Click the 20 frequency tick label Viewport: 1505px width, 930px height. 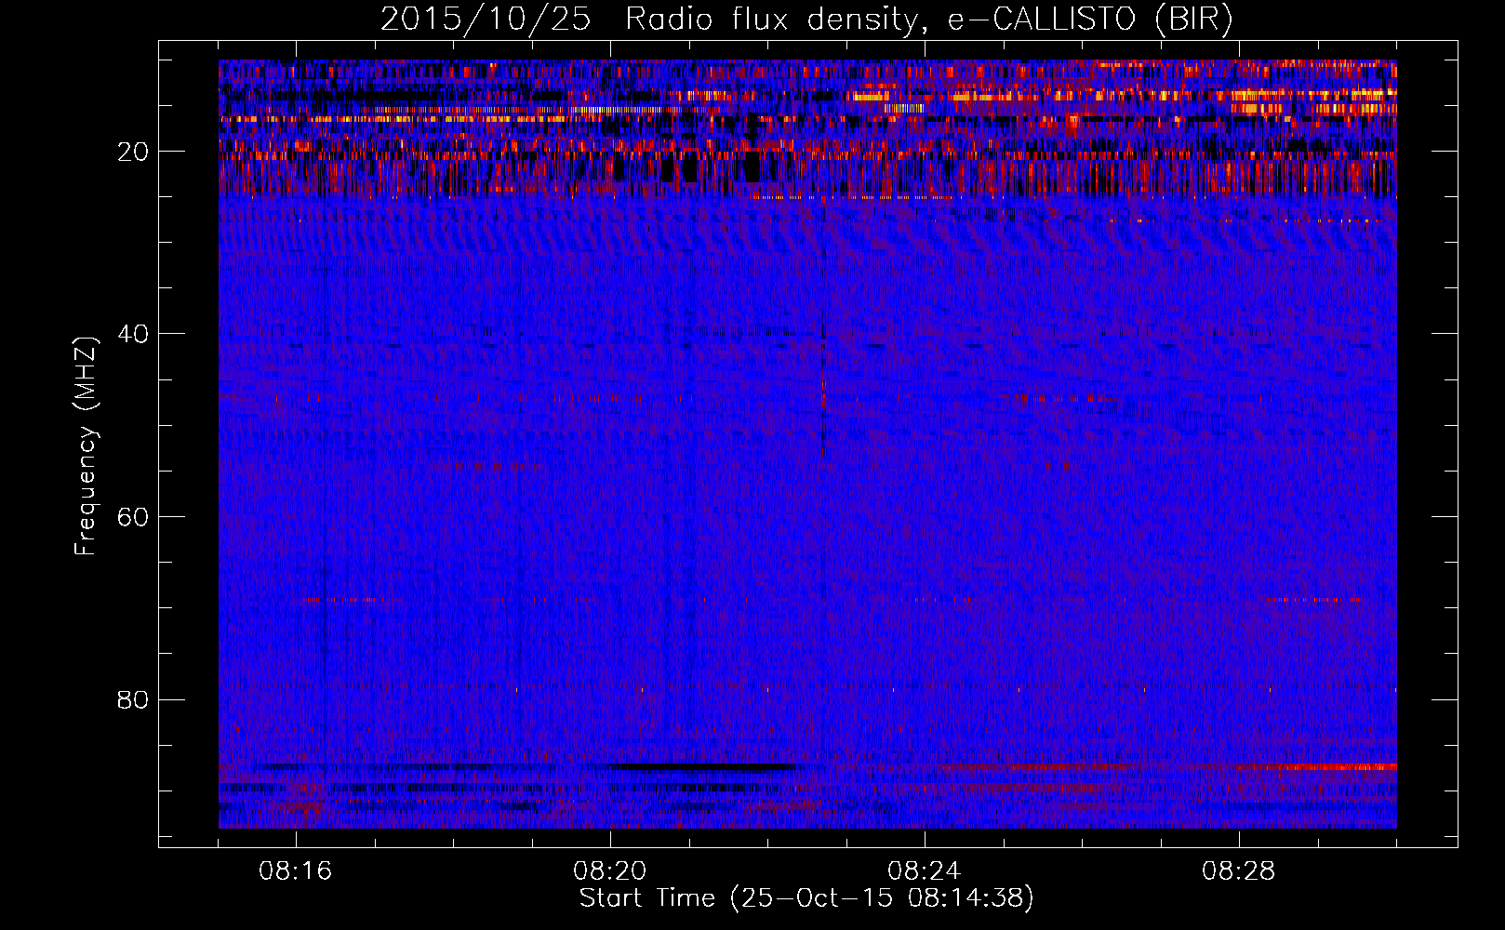tap(134, 152)
